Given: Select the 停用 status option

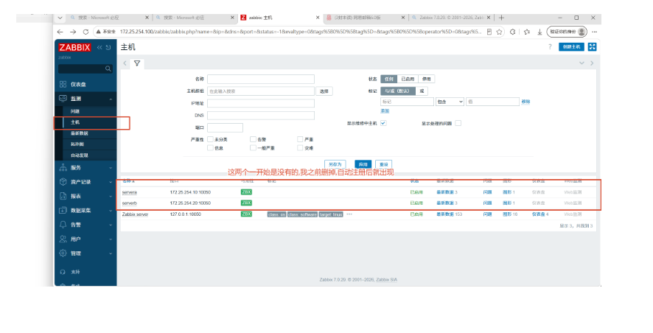Looking at the screenshot, I should (426, 79).
